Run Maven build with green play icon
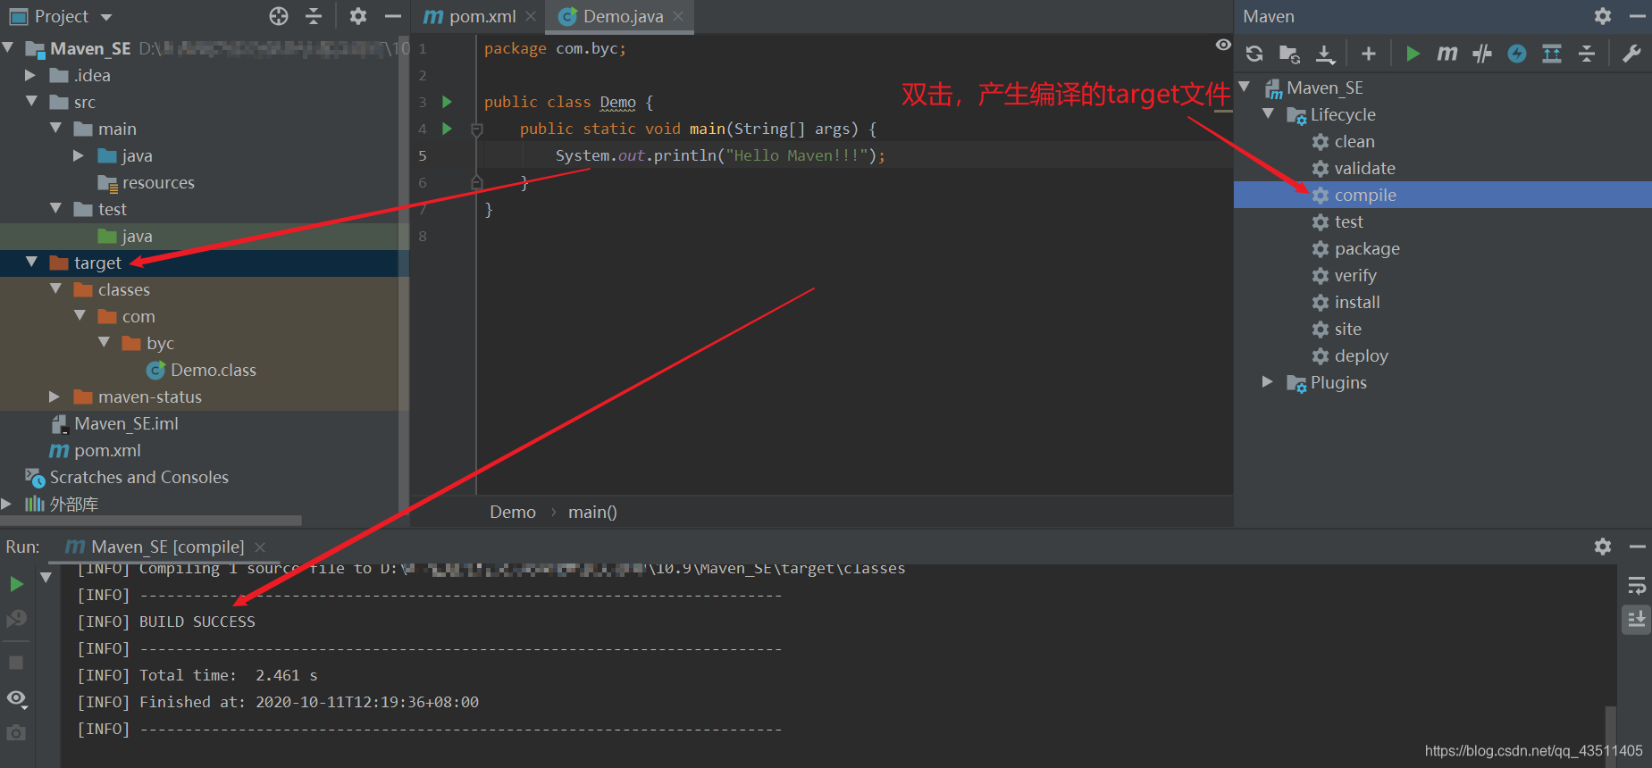The image size is (1652, 768). click(1413, 54)
